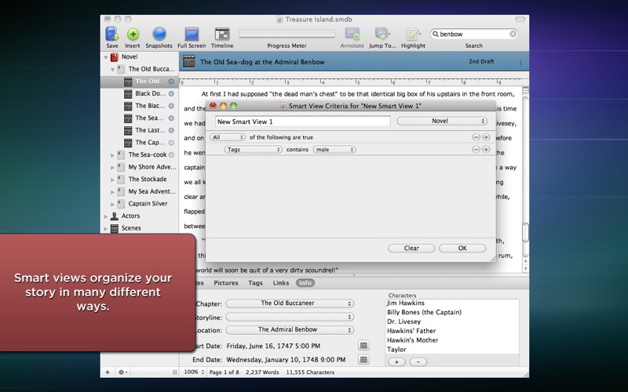Open the sidebar gear action menu
Image resolution: width=628 pixels, height=392 pixels.
coord(122,372)
